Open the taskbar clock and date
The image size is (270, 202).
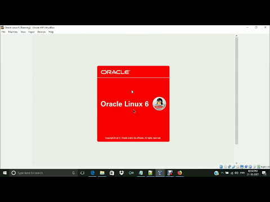coord(253,173)
